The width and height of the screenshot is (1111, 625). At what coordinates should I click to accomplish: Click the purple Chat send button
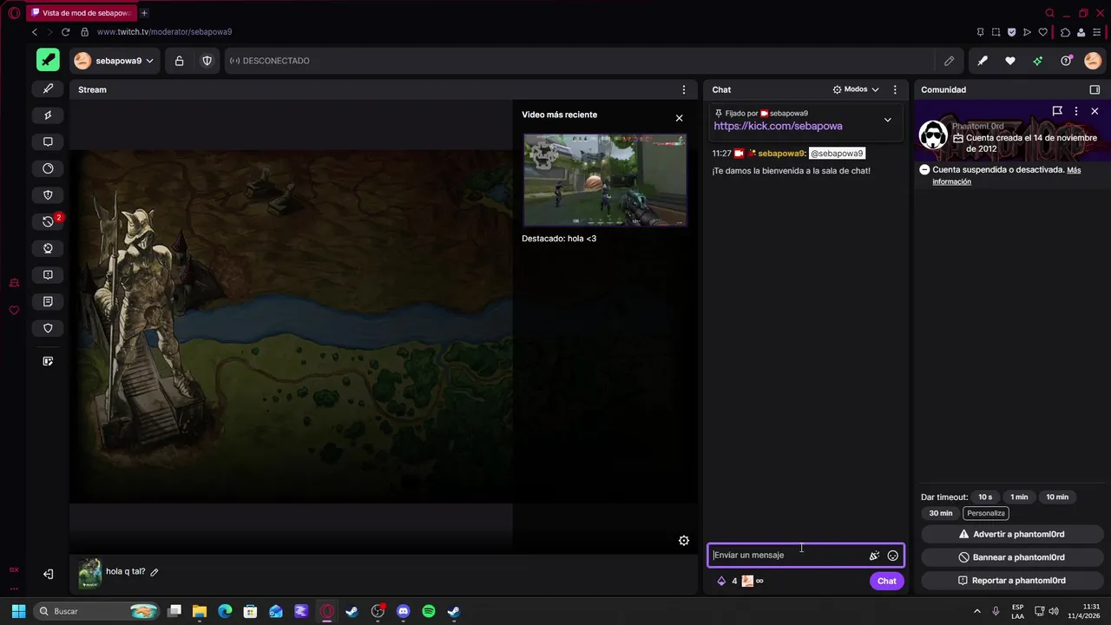click(x=886, y=582)
